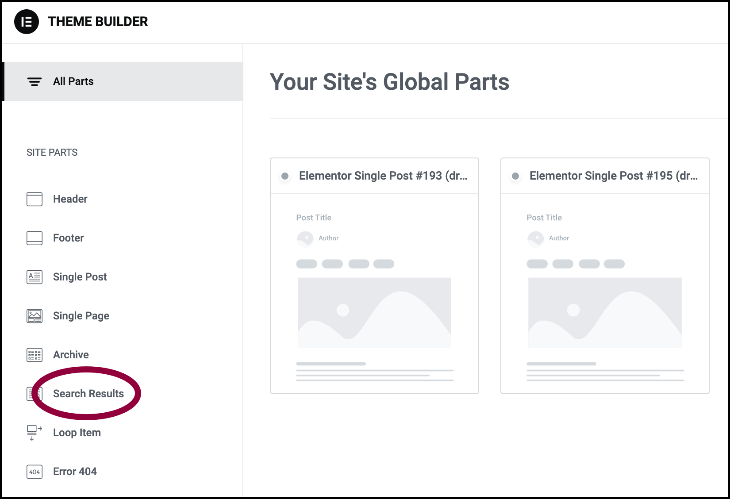This screenshot has height=499, width=730.
Task: Open the Header site part
Action: [70, 199]
